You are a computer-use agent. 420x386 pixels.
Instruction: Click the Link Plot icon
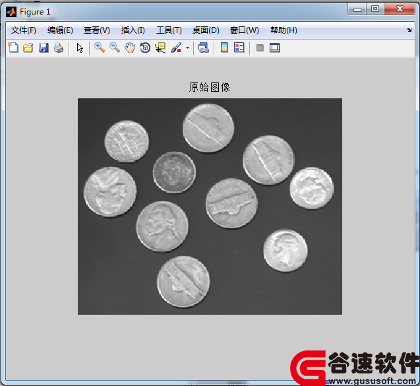click(x=204, y=48)
